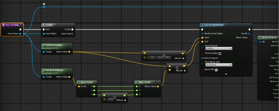279x111 pixels.
Task: Click the comment bubble icon above reroute node
Action: pos(44,4)
